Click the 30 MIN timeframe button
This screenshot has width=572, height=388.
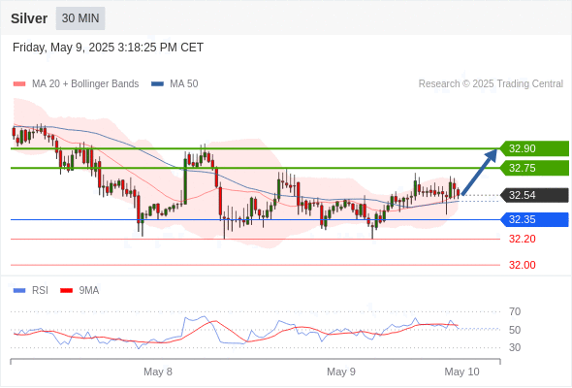(80, 18)
